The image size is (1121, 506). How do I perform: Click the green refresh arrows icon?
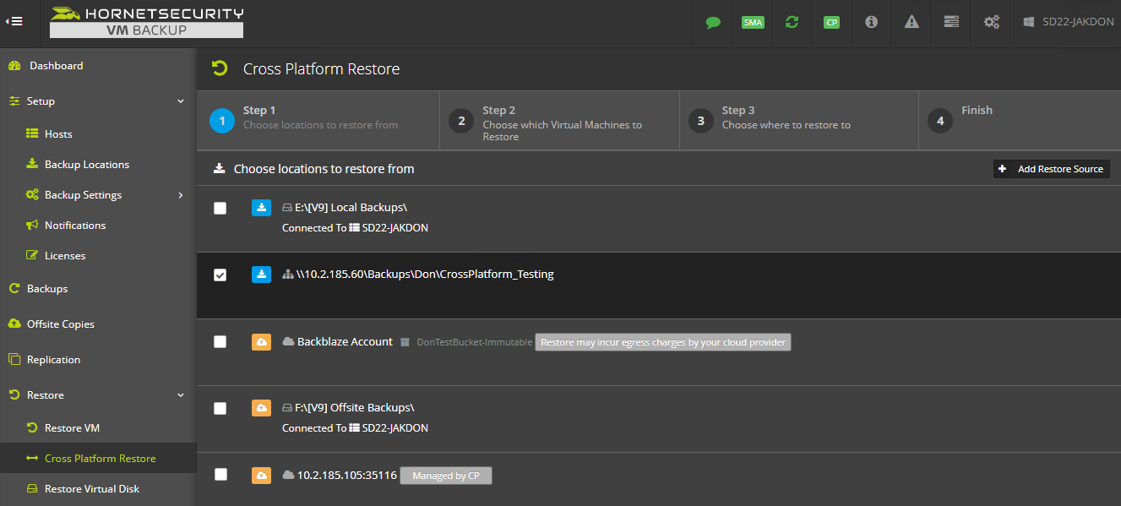point(792,23)
